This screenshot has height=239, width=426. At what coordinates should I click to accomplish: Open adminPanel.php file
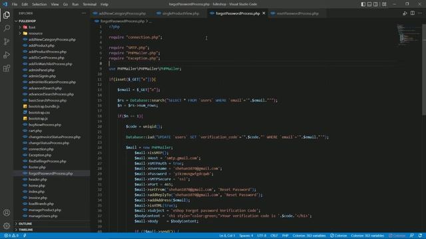point(41,70)
